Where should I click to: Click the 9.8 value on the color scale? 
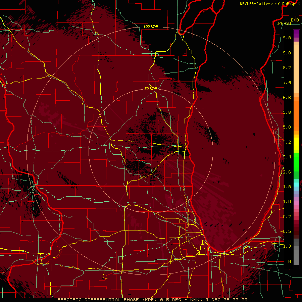click(x=287, y=38)
